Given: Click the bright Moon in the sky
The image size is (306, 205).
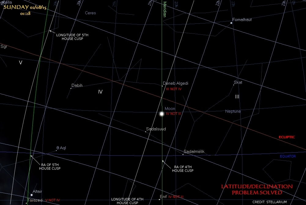Looking at the screenshot, I should click(x=161, y=114).
